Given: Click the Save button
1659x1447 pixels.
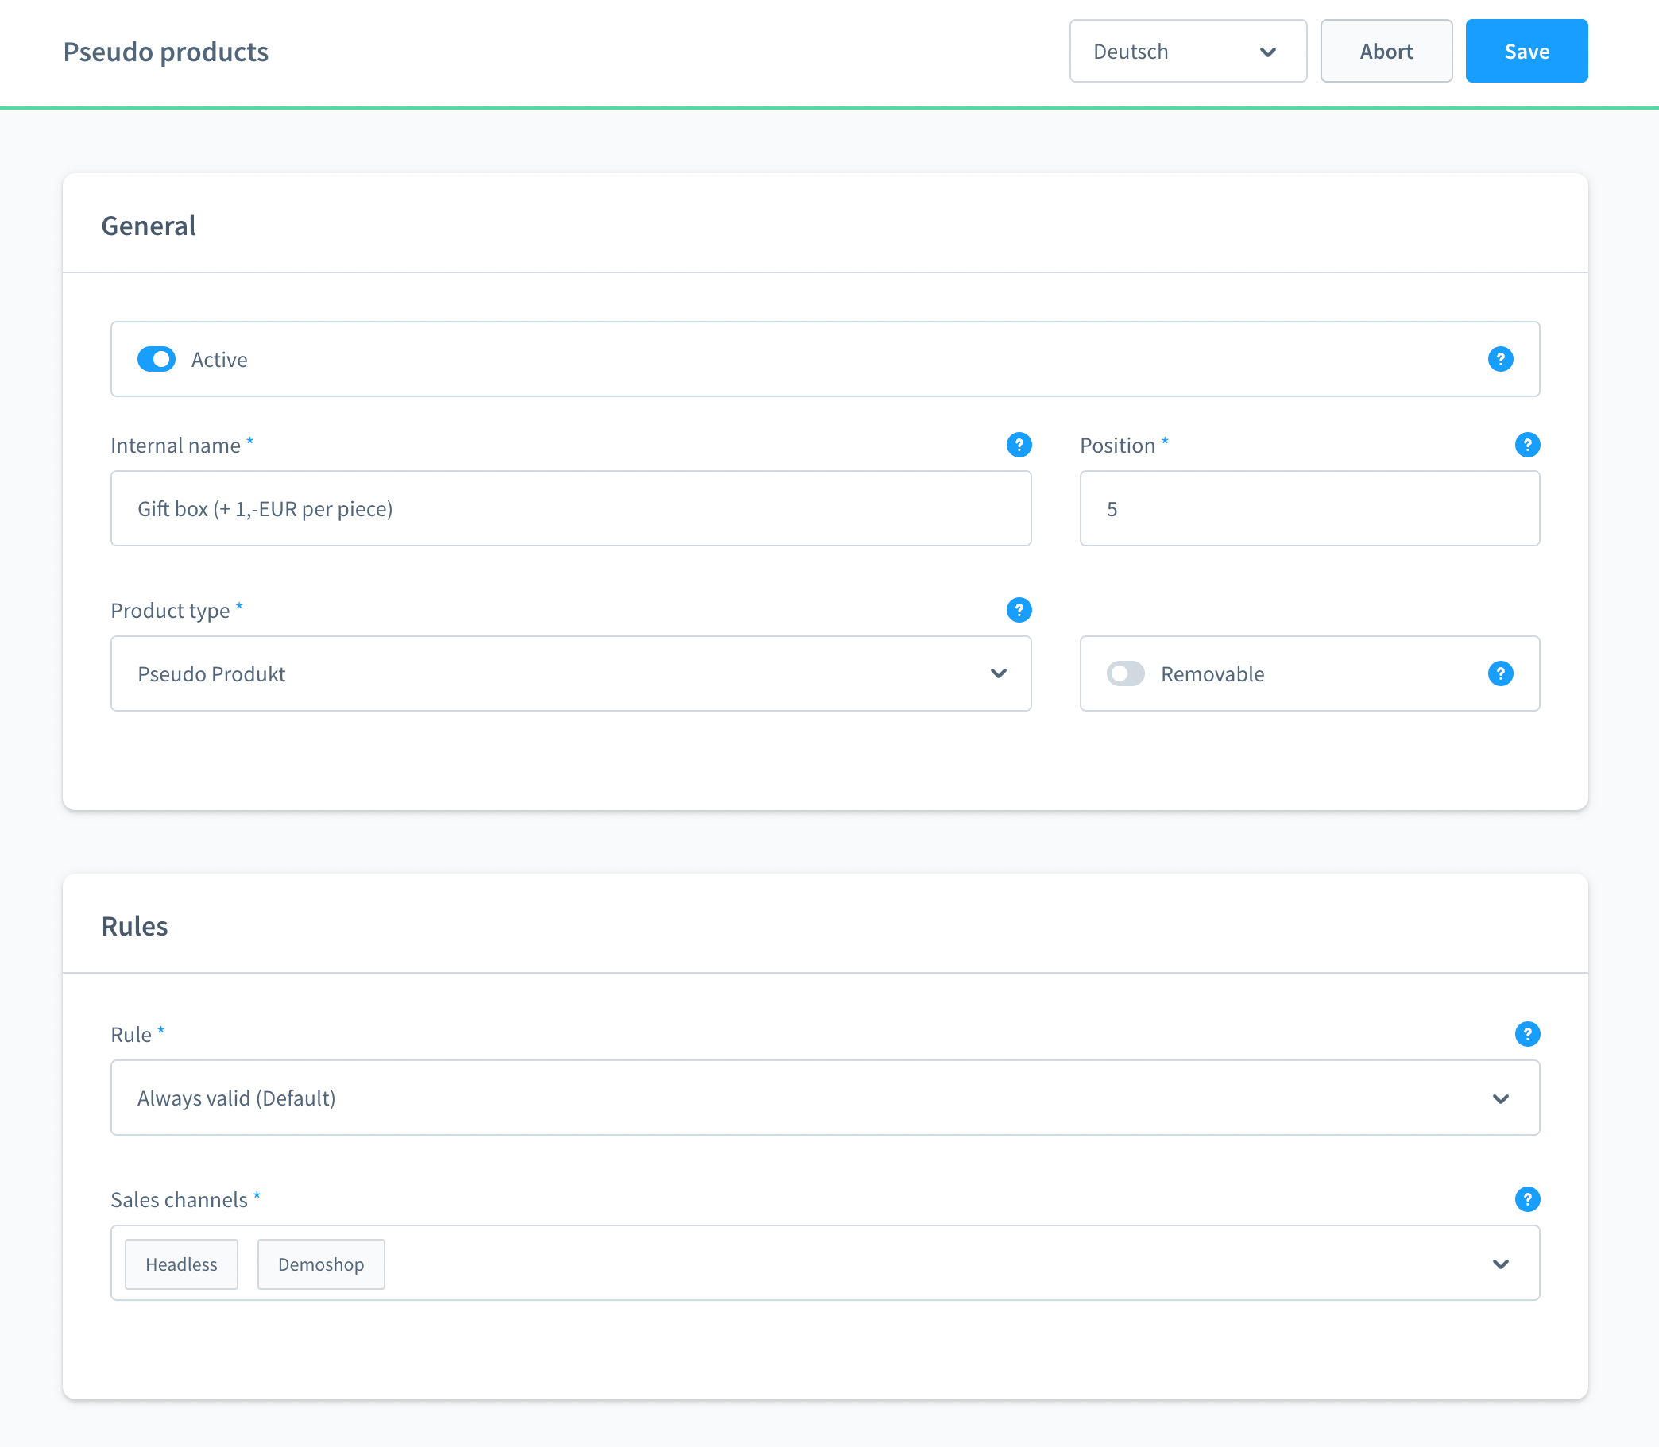Looking at the screenshot, I should 1526,51.
